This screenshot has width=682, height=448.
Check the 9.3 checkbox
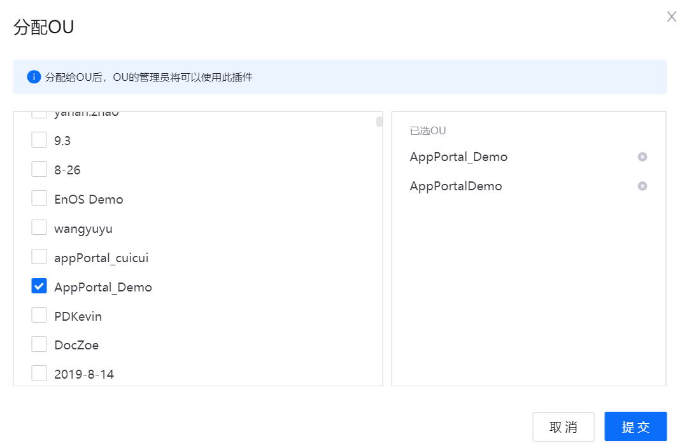39,139
